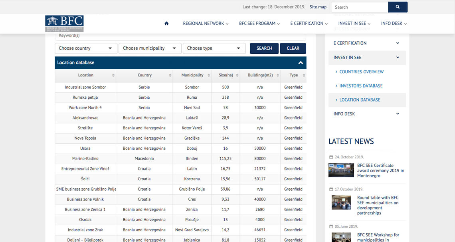Select Business zone Zenica 1 location

pyautogui.click(x=85, y=210)
